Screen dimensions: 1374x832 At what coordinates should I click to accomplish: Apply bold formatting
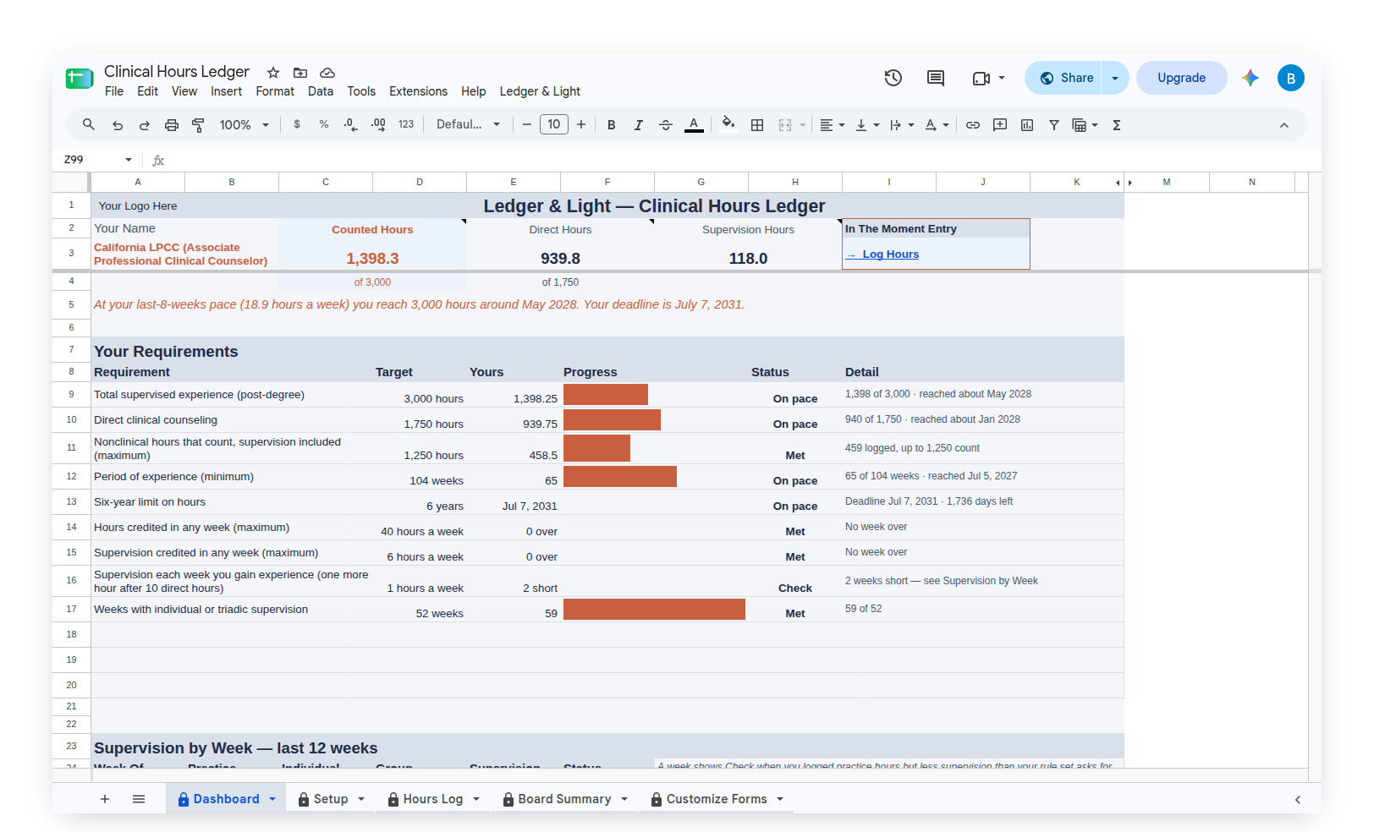point(611,125)
